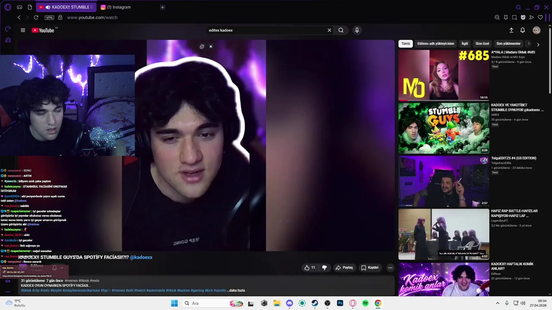Click the taskbar Ara search box
This screenshot has height=310, width=552.
(x=213, y=303)
